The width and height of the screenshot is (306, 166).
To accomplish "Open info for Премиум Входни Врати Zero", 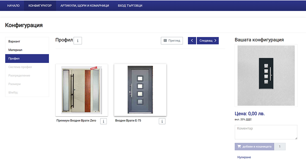I will pos(104,121).
